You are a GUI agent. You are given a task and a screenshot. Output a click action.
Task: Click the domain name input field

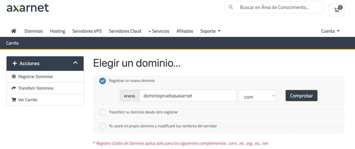tap(188, 96)
